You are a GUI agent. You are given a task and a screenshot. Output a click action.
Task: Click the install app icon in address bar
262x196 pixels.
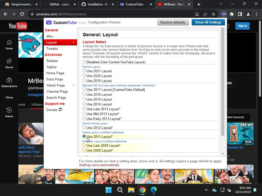(197, 14)
